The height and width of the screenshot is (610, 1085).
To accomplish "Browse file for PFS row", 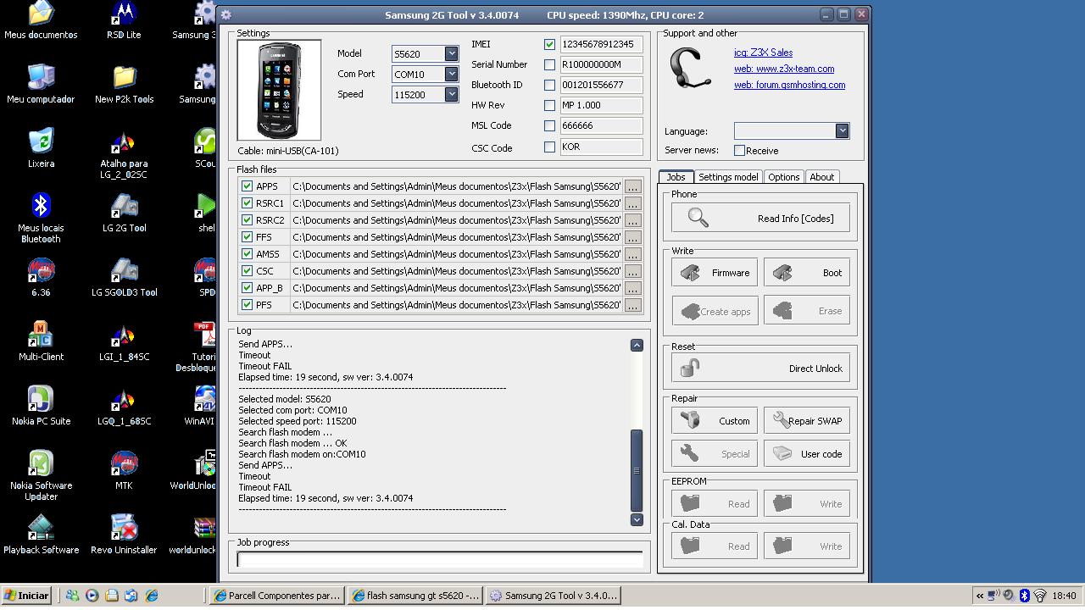I will 632,305.
